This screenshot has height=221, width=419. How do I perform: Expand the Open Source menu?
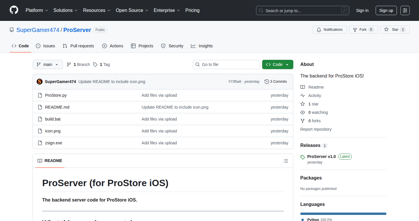click(132, 10)
